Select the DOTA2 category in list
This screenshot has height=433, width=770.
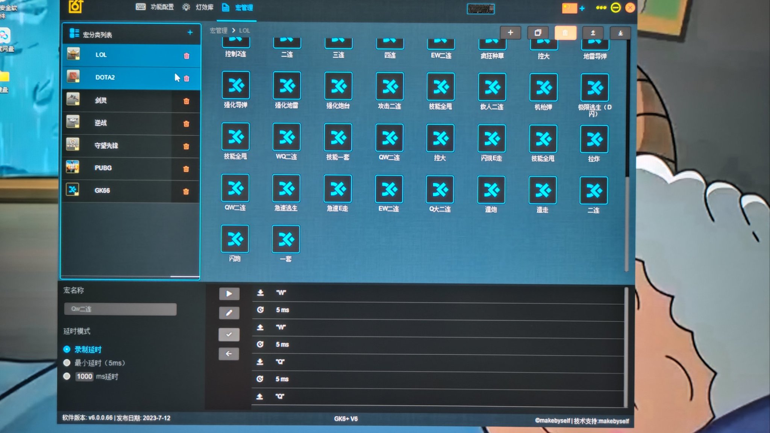tap(105, 77)
